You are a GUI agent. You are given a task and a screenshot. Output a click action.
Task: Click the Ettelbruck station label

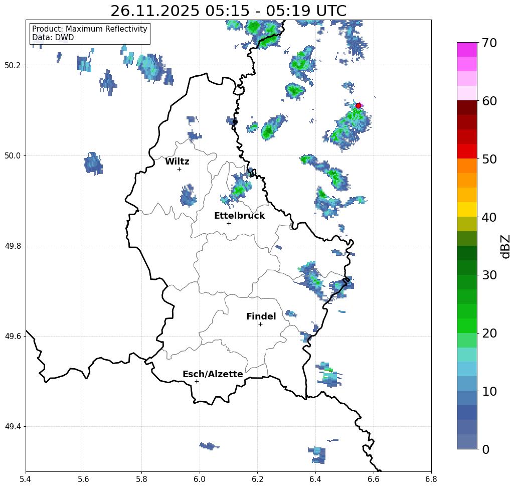(240, 216)
